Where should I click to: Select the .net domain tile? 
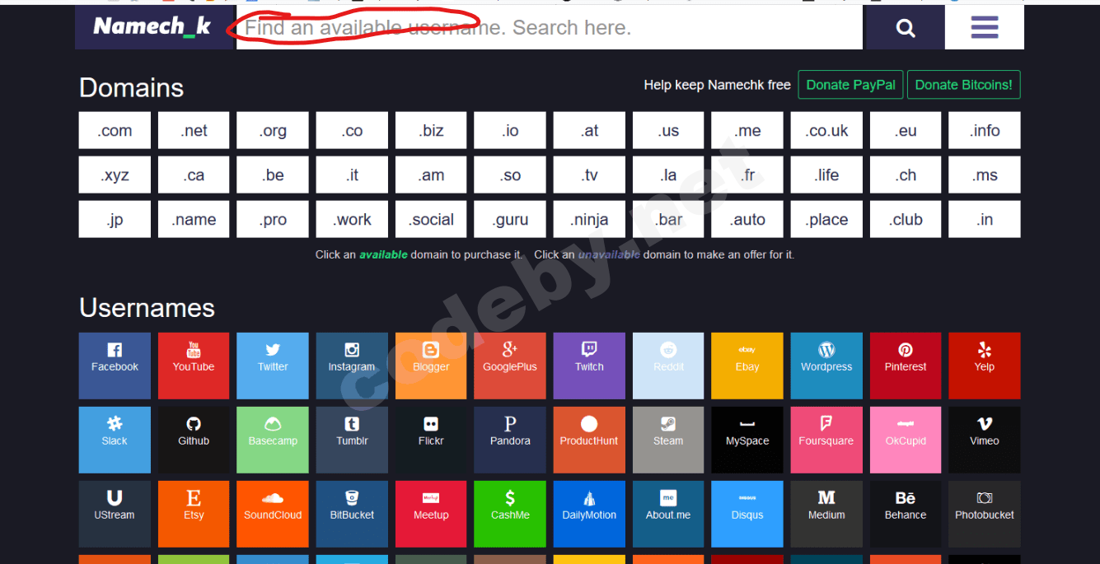pos(194,130)
